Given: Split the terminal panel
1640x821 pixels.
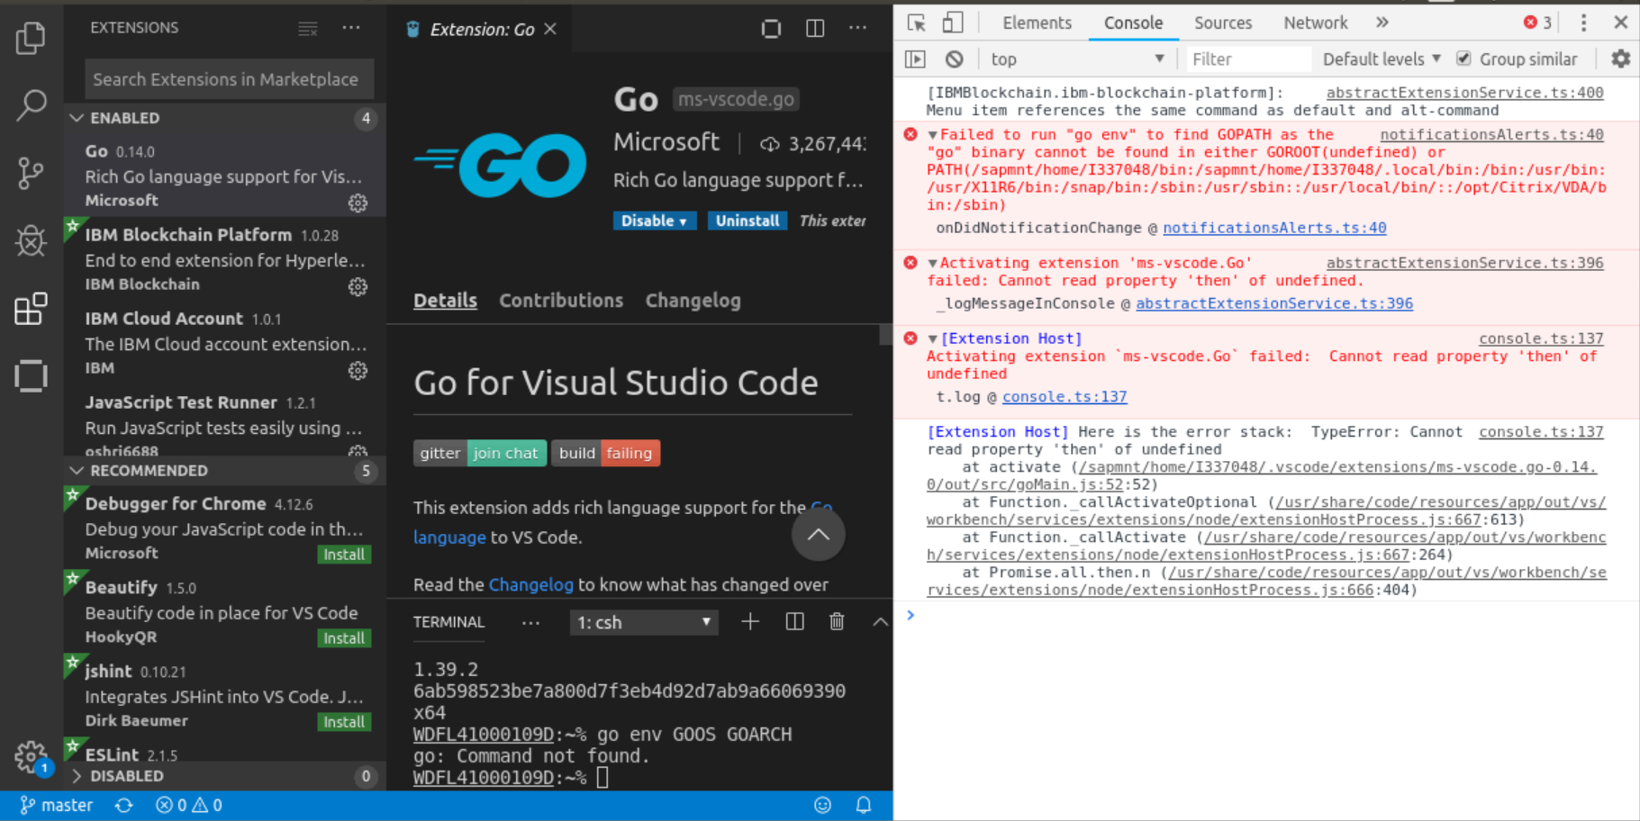Looking at the screenshot, I should point(793,621).
